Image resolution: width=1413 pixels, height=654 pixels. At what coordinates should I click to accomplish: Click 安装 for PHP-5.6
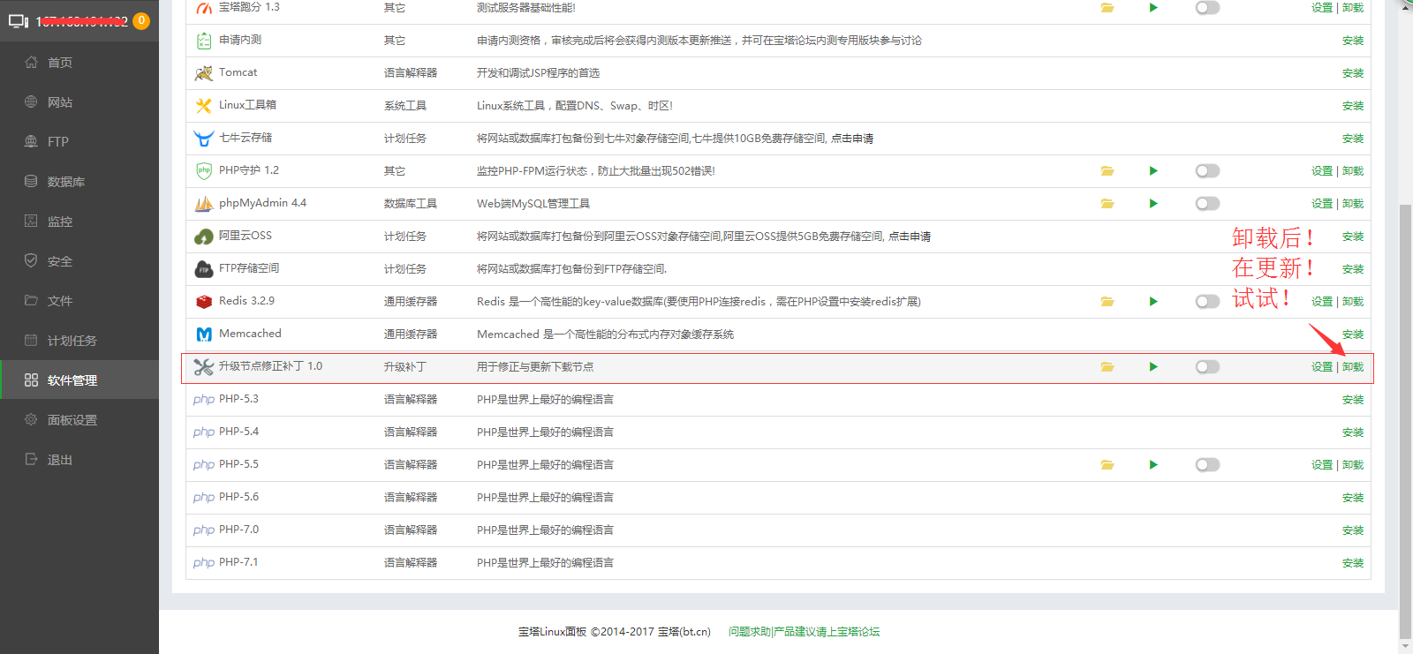pos(1353,498)
